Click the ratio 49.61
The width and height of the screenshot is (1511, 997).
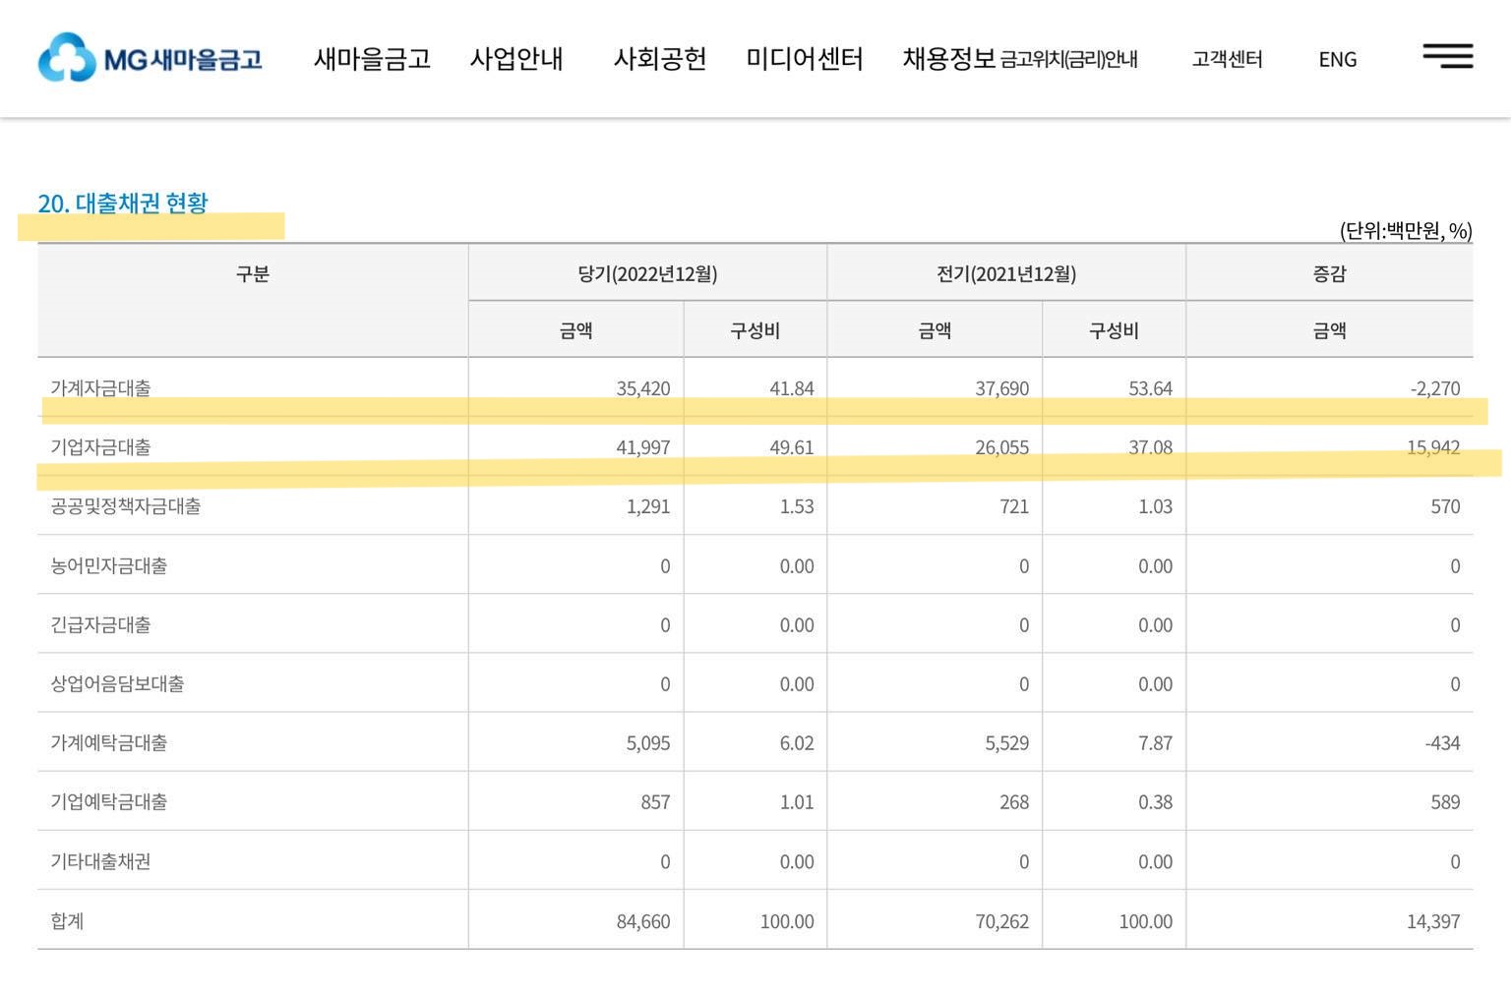click(x=792, y=448)
